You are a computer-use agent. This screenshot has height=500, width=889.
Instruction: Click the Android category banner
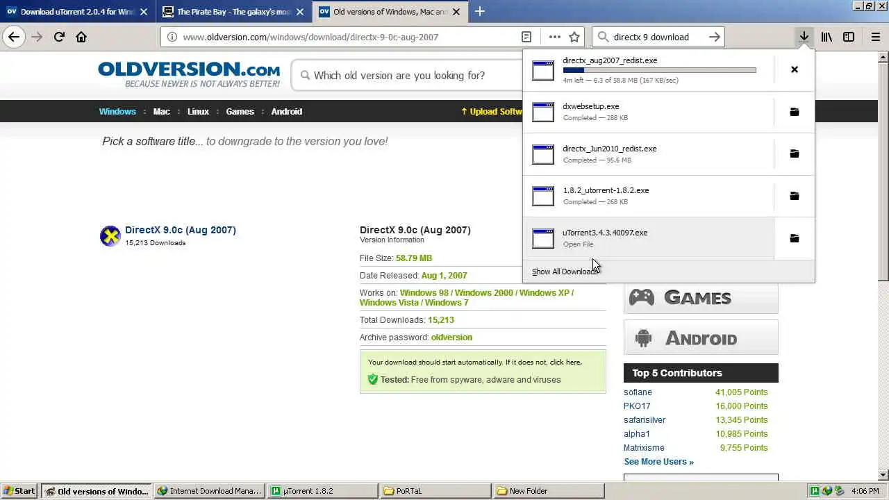click(x=701, y=338)
